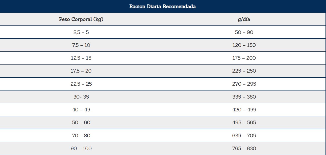
Task: Click the 22,5 – 25 weight cell
Action: coord(81,84)
